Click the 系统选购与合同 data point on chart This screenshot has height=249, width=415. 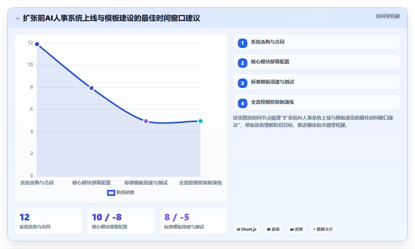[x=37, y=44]
